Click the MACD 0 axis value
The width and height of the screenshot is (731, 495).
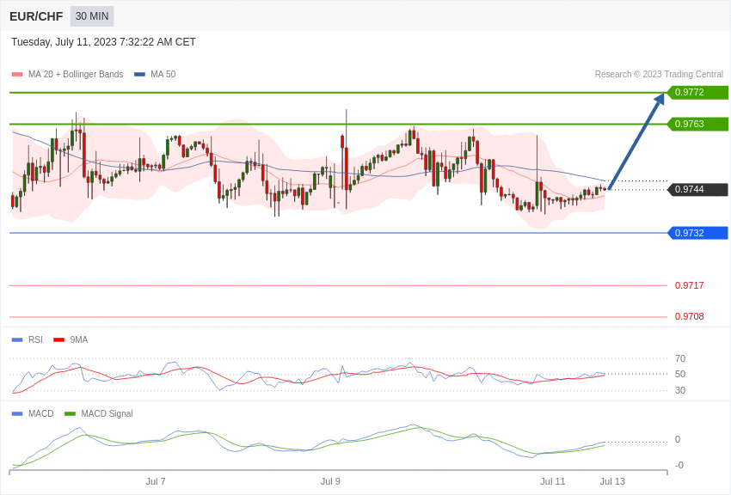coord(678,440)
